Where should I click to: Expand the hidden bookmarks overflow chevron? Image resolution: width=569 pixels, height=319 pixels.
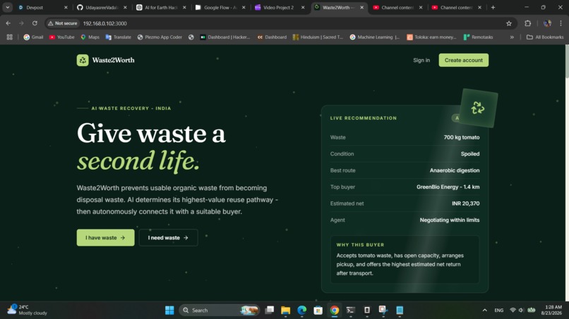[512, 37]
